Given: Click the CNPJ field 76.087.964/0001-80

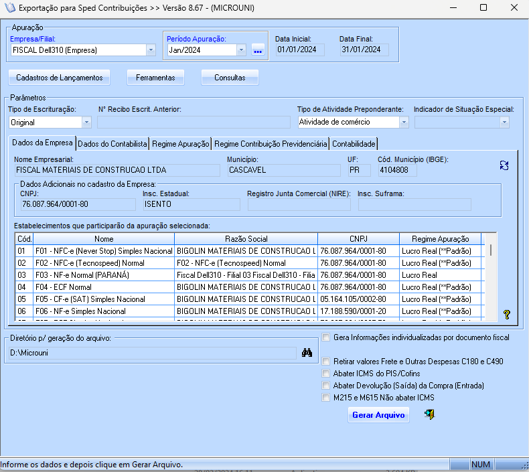Looking at the screenshot, I should tap(78, 204).
